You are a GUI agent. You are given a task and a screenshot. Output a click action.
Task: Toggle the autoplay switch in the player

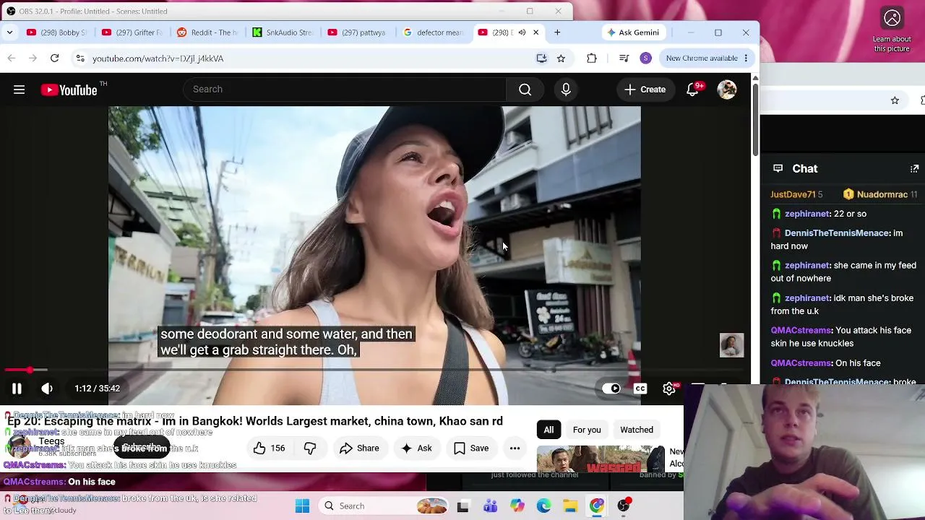click(x=611, y=389)
